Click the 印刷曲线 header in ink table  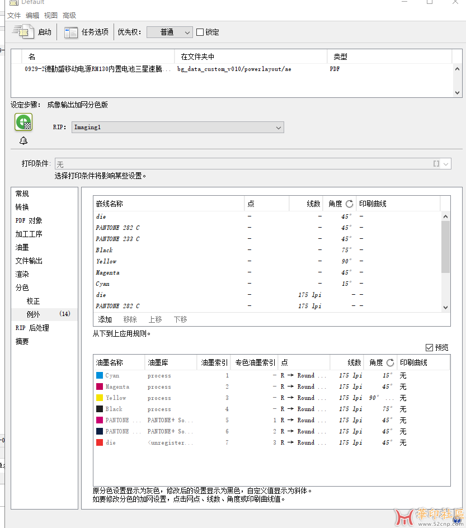(x=423, y=362)
